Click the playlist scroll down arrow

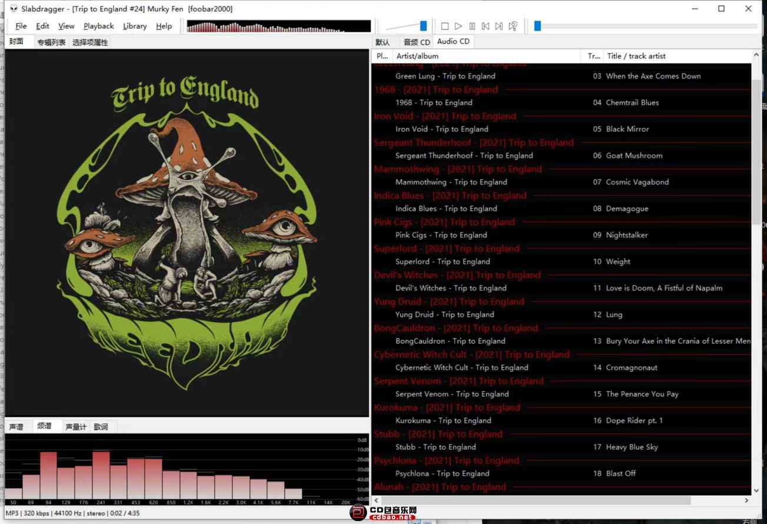[756, 490]
